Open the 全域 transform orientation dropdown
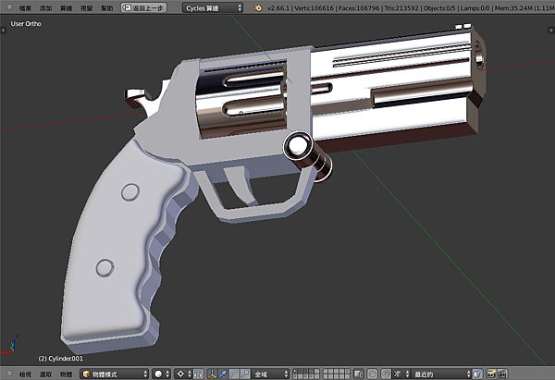Screen dimensions: 555x380 270,374
